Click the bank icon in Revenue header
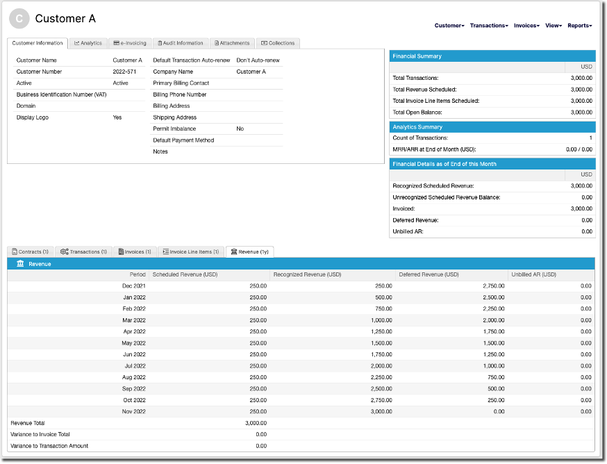 (x=20, y=264)
